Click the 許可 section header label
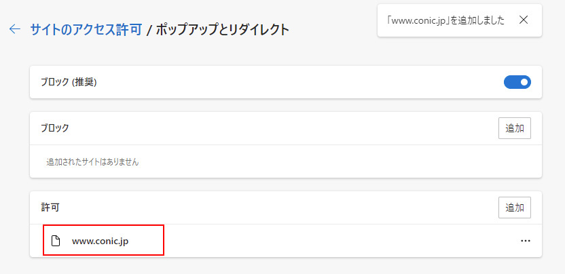 (50, 208)
